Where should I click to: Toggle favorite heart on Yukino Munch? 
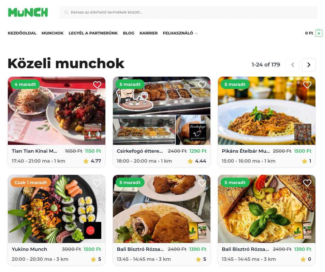[x=97, y=183]
